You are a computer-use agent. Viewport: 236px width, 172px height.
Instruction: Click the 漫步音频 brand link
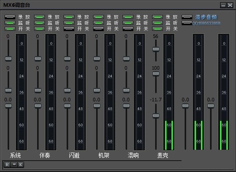click(206, 17)
